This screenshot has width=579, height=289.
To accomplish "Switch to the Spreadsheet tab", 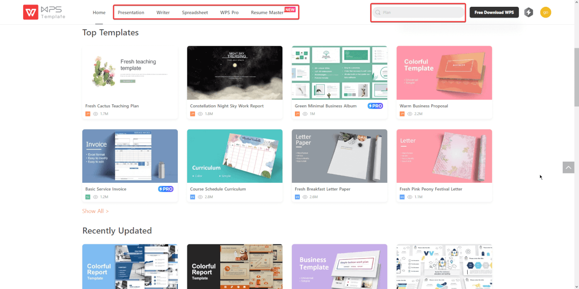I will point(195,12).
